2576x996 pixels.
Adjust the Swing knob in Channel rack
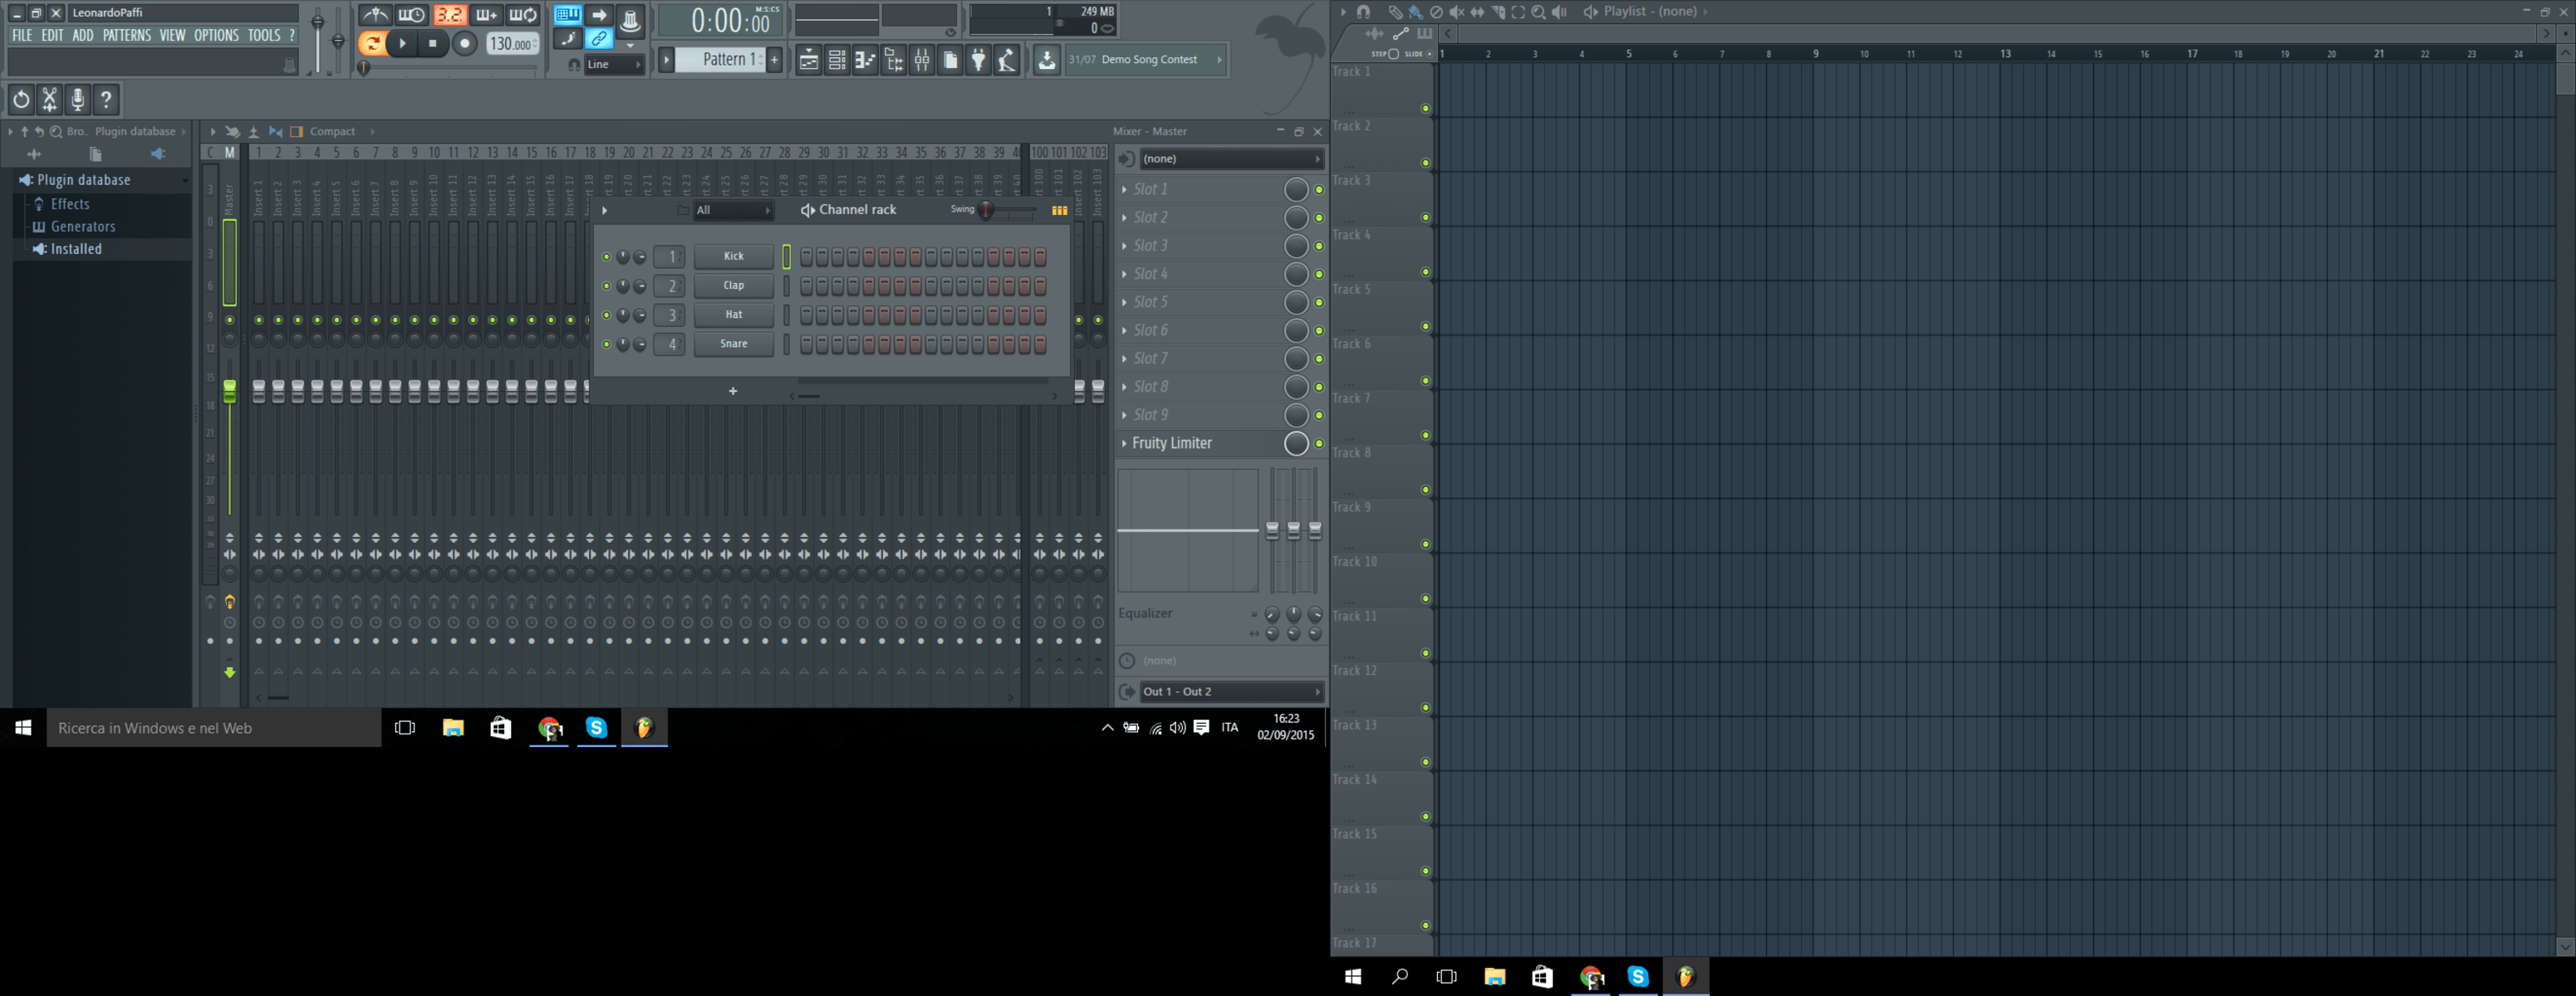point(986,210)
